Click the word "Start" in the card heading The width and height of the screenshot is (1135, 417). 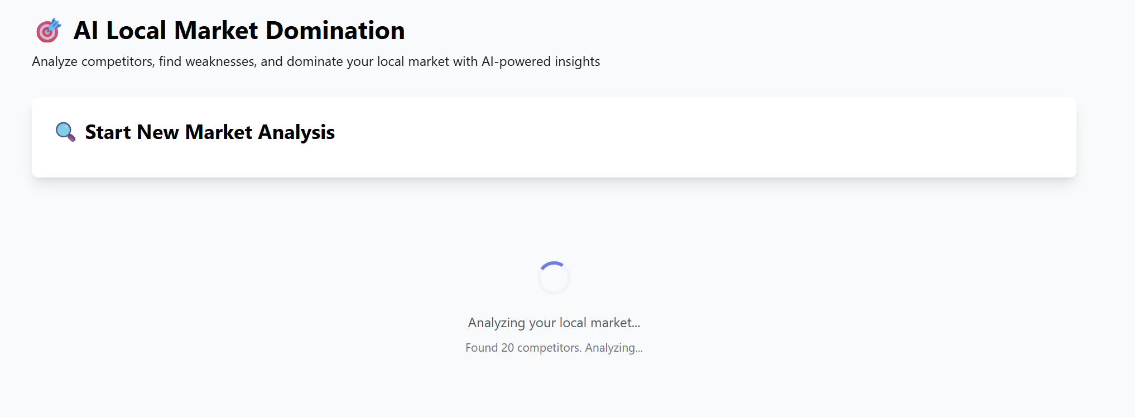[108, 132]
